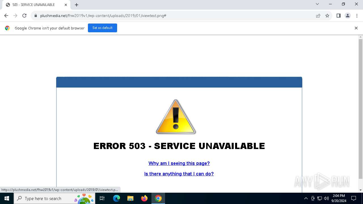Open the Windows Start menu
Image resolution: width=363 pixels, height=204 pixels.
pyautogui.click(x=7, y=198)
